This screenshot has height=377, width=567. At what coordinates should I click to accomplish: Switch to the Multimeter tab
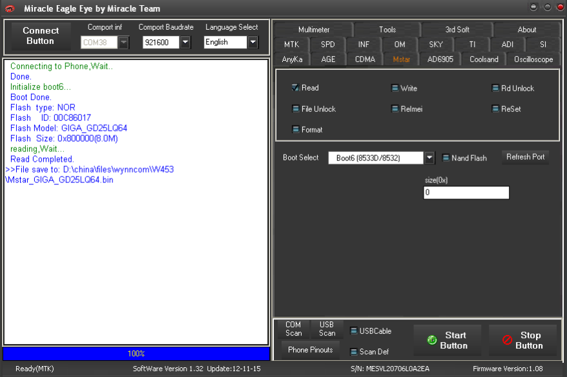click(313, 29)
